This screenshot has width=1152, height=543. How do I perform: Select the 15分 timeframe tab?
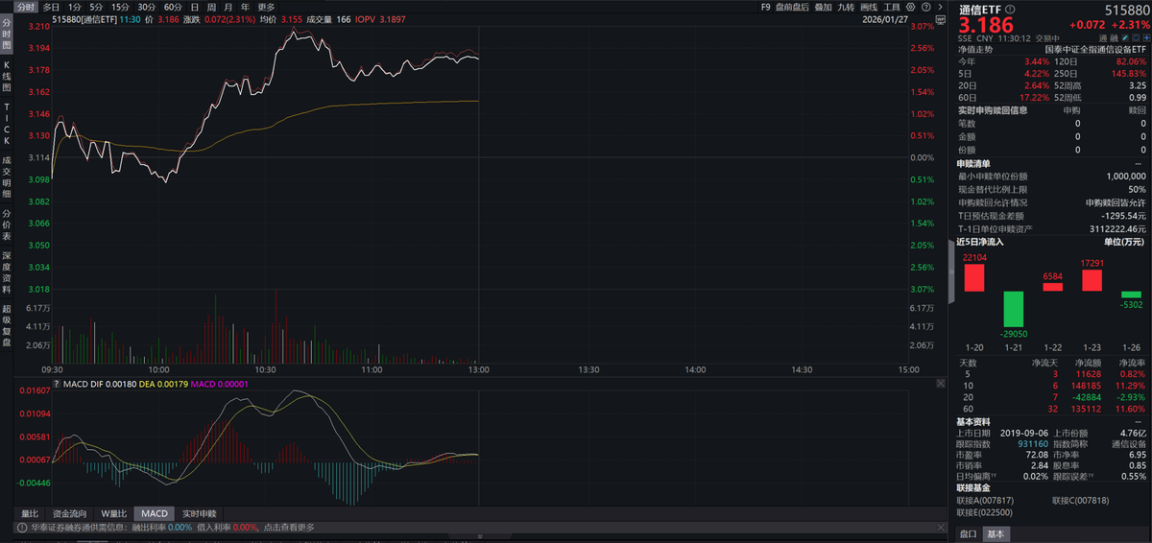pos(120,7)
